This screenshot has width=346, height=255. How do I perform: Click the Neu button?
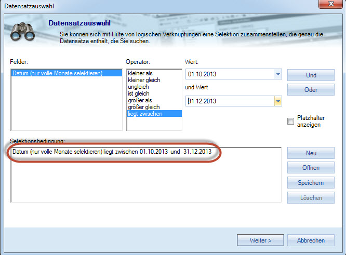pyautogui.click(x=311, y=153)
